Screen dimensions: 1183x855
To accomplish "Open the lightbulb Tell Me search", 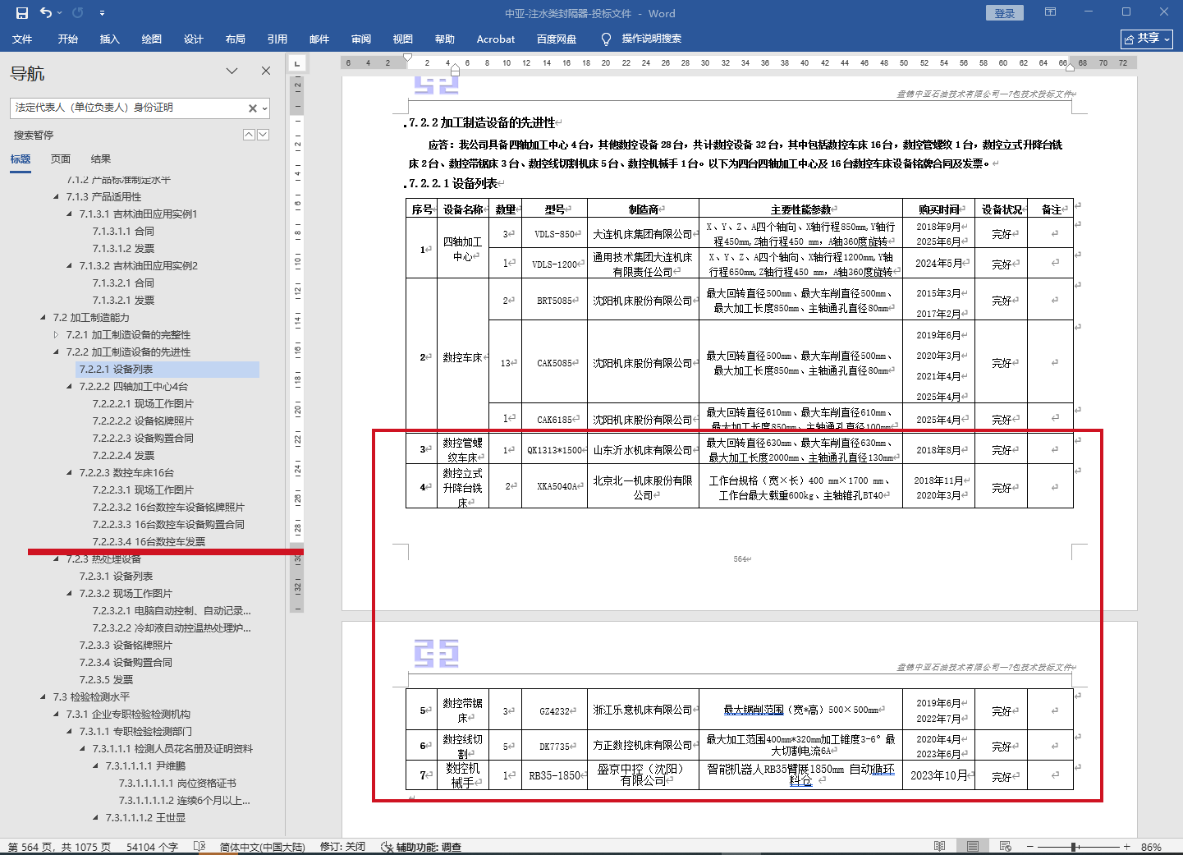I will [x=607, y=39].
